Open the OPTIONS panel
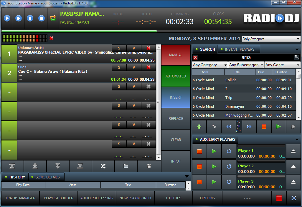 (207, 198)
